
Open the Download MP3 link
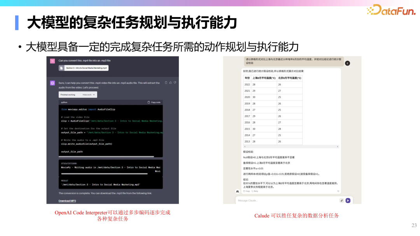(x=67, y=201)
